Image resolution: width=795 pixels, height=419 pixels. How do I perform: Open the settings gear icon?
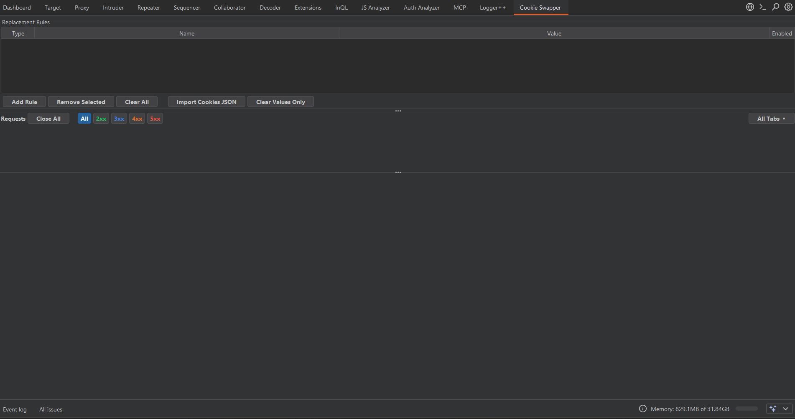788,7
